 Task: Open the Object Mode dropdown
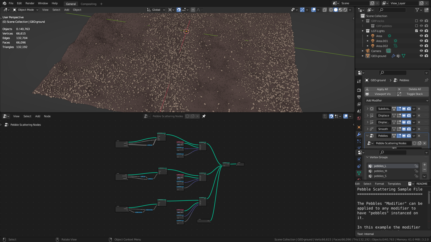[25, 10]
